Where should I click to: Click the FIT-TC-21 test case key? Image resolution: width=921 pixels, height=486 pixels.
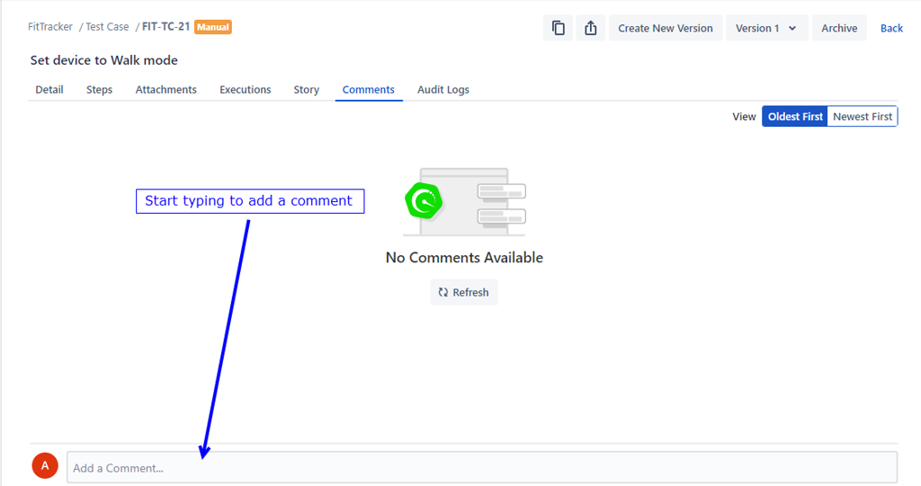(x=166, y=26)
